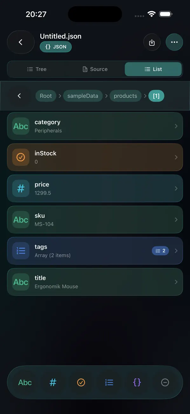
Task: Go back using the breadcrumb back chevron
Action: point(19,96)
